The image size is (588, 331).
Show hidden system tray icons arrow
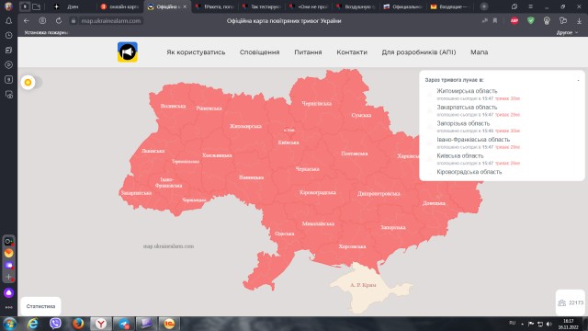coord(523,324)
